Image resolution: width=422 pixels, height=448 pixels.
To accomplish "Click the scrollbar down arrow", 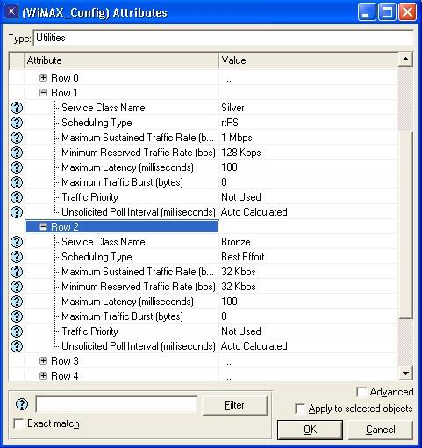I will (405, 373).
